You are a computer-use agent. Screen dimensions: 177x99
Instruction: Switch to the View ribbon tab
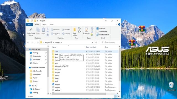pos(52,24)
